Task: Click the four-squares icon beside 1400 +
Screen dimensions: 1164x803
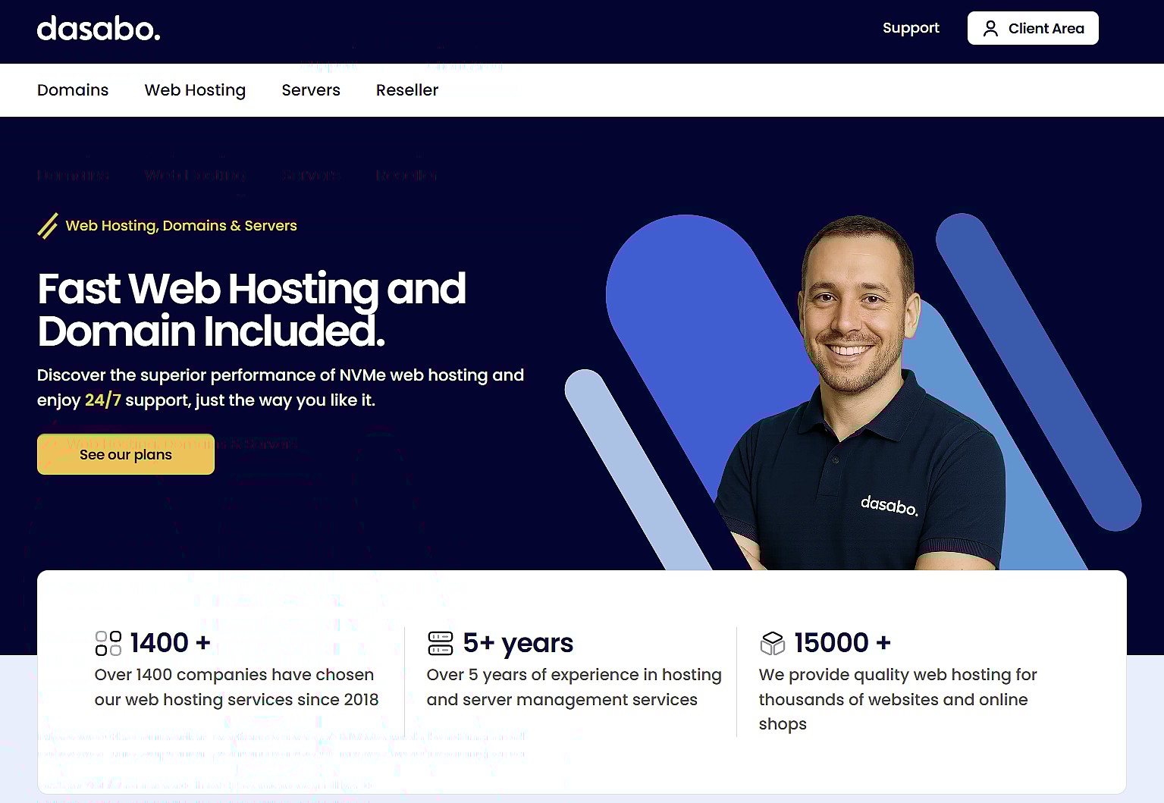Action: 108,643
